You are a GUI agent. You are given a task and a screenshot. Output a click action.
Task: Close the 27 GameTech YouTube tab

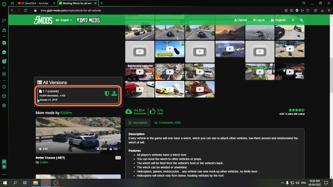pos(54,3)
